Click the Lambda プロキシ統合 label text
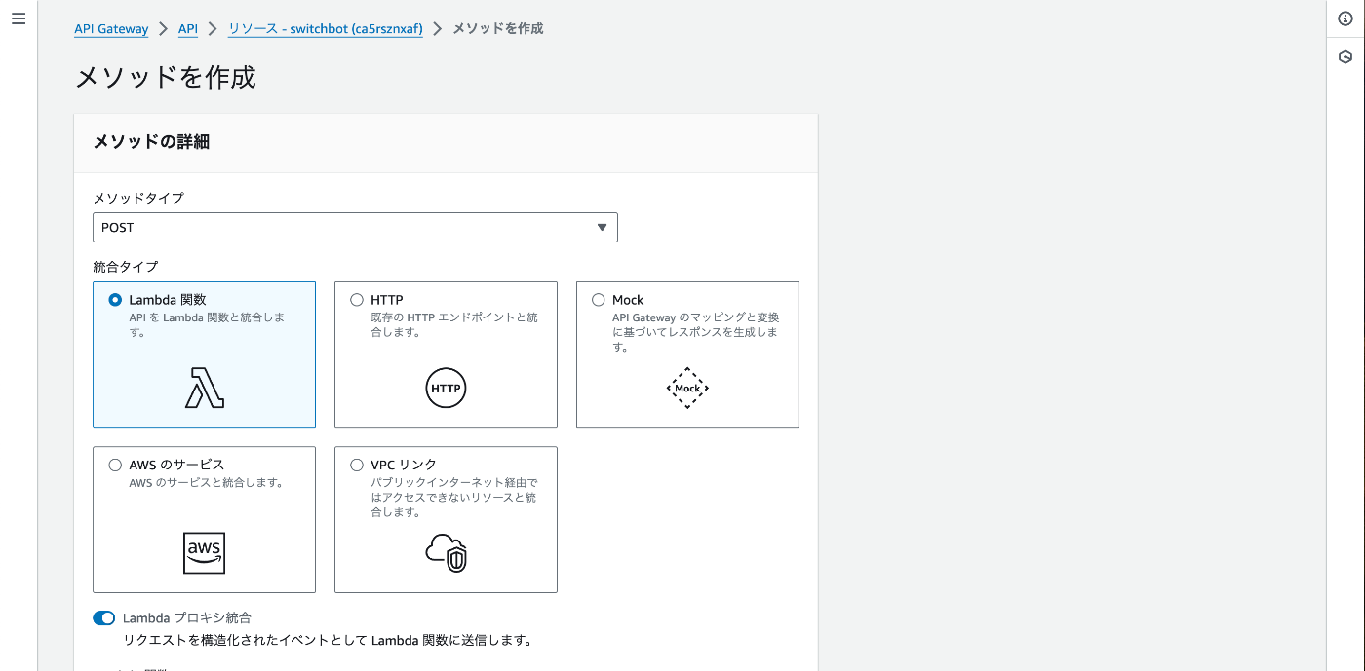This screenshot has height=671, width=1365. [x=187, y=617]
